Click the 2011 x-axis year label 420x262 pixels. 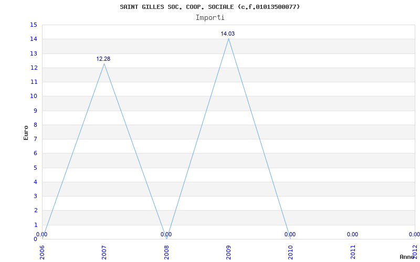353,252
